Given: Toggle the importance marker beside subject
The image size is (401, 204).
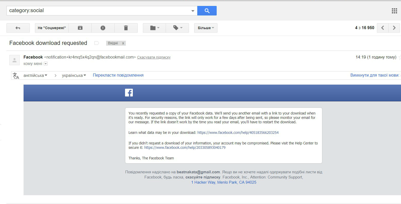Looking at the screenshot, I should 97,43.
